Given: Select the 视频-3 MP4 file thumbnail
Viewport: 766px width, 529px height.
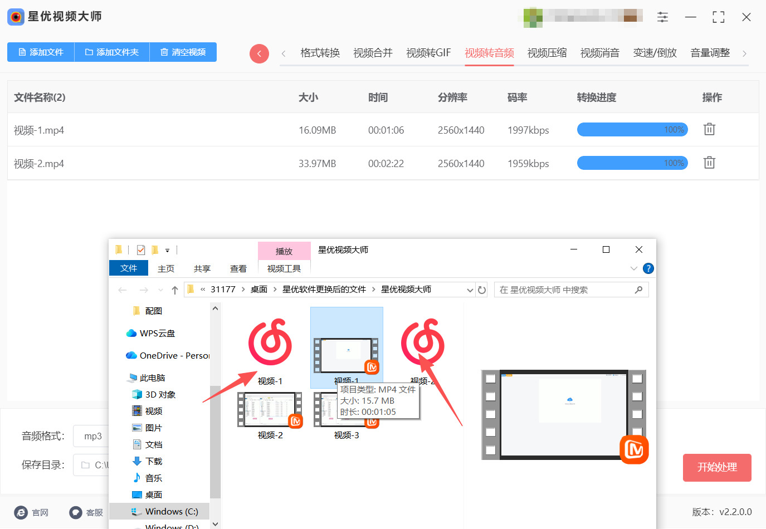Looking at the screenshot, I should [347, 410].
